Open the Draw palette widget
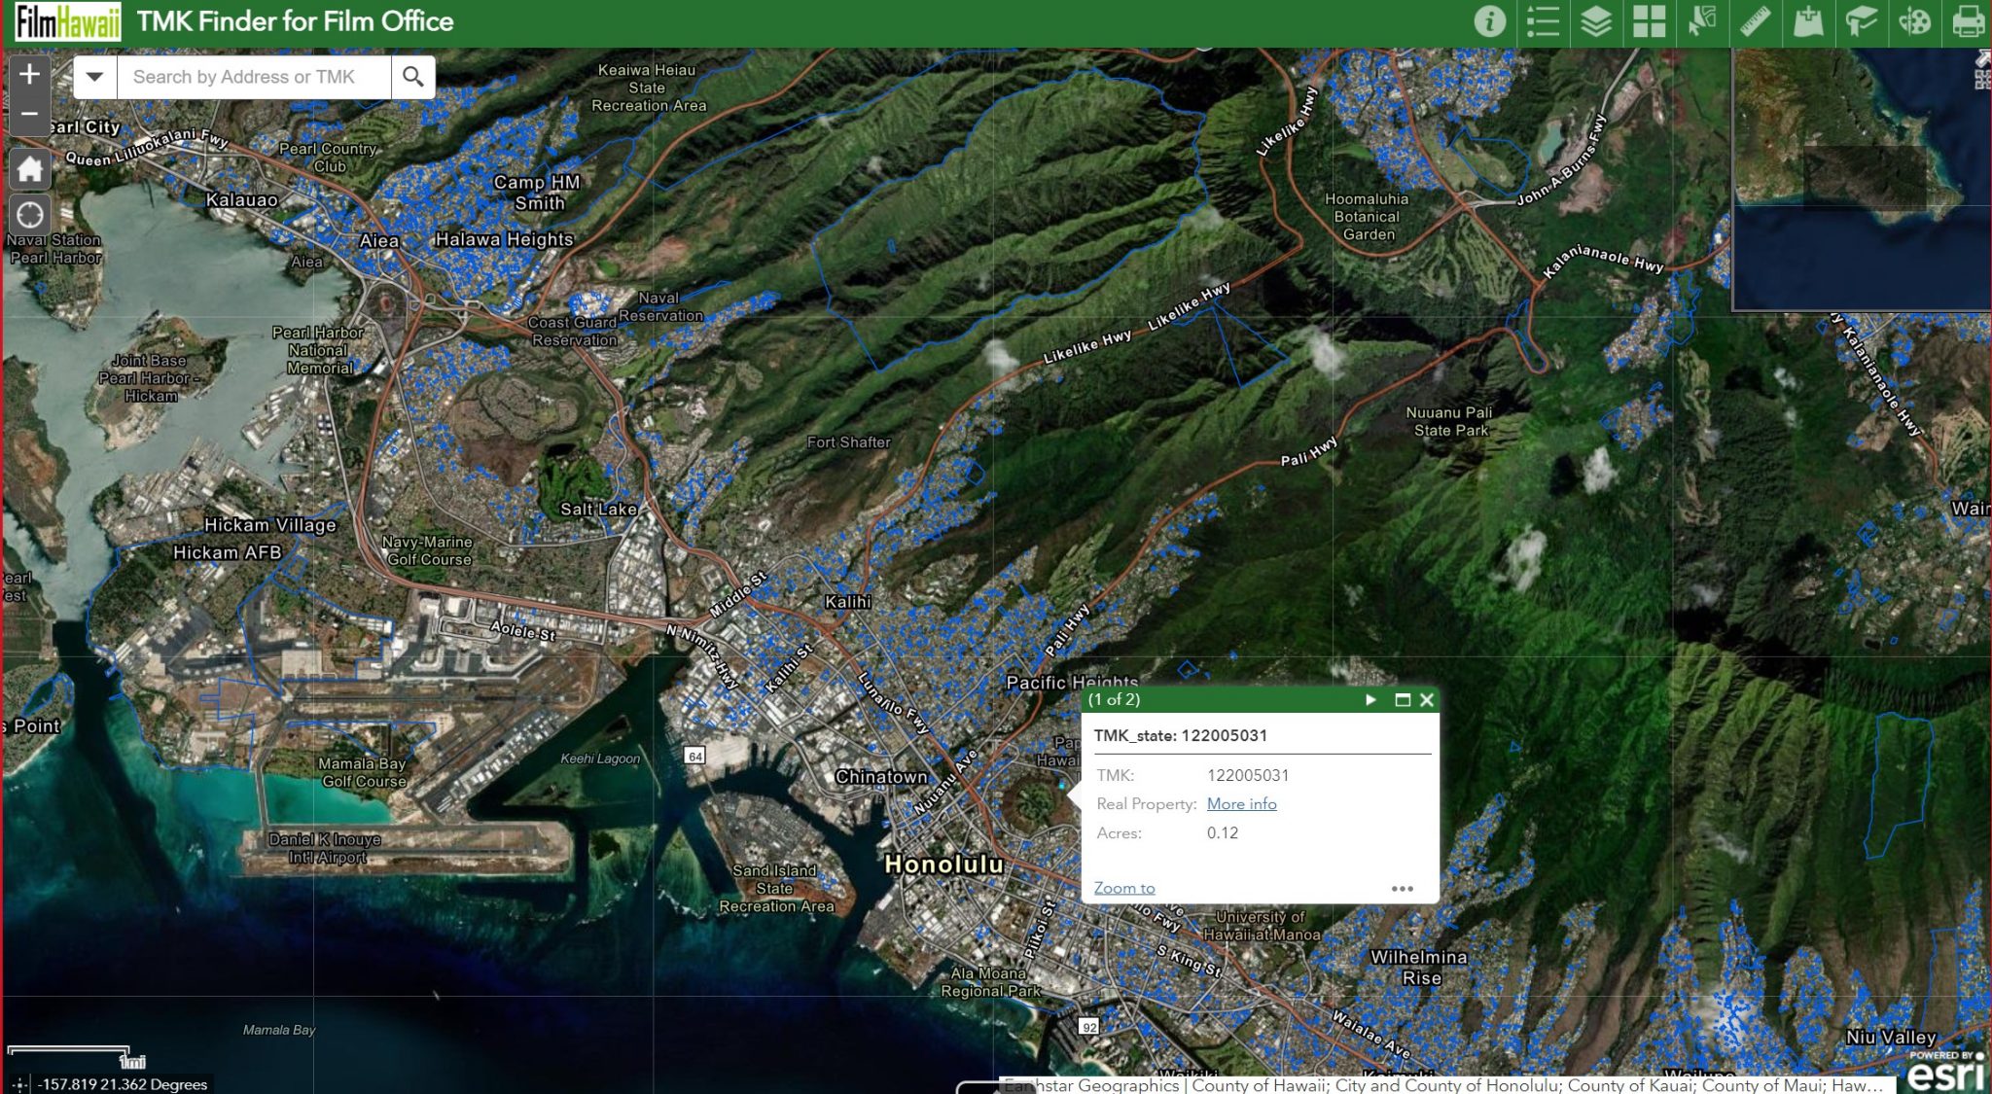 coord(1914,21)
